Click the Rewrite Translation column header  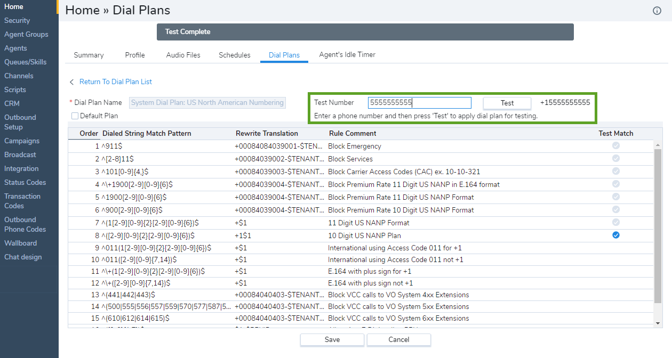click(267, 133)
